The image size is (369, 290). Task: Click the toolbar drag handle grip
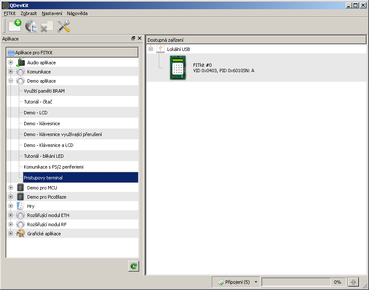click(x=4, y=26)
